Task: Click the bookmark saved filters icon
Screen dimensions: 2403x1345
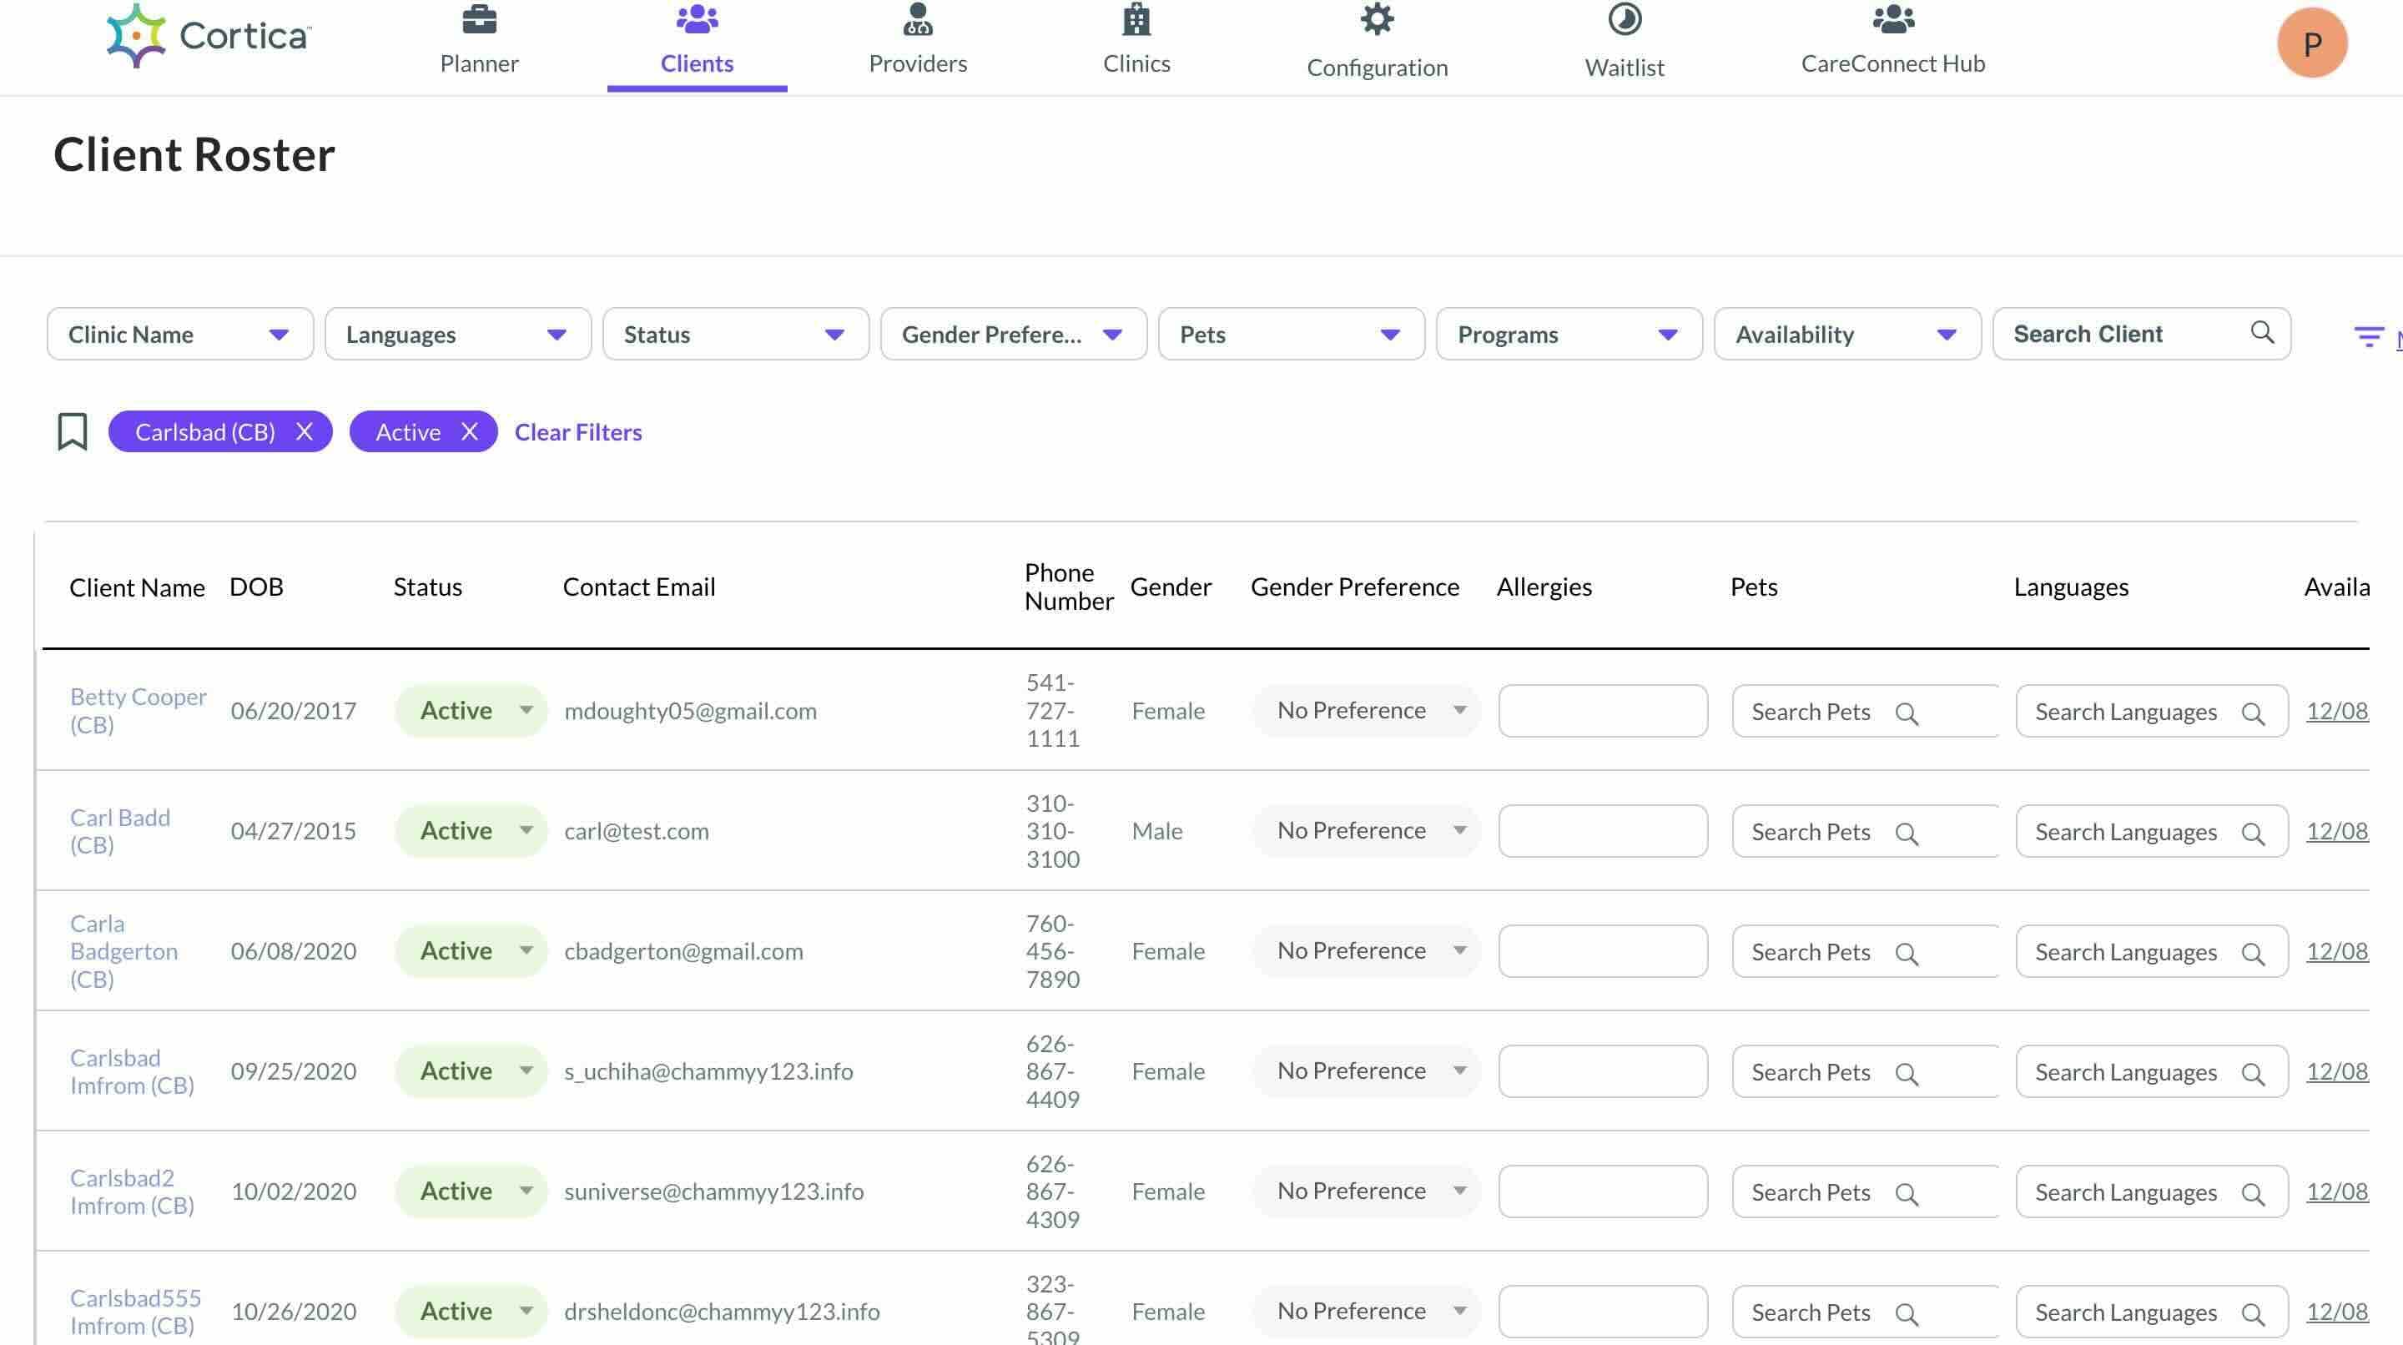Action: (x=72, y=432)
